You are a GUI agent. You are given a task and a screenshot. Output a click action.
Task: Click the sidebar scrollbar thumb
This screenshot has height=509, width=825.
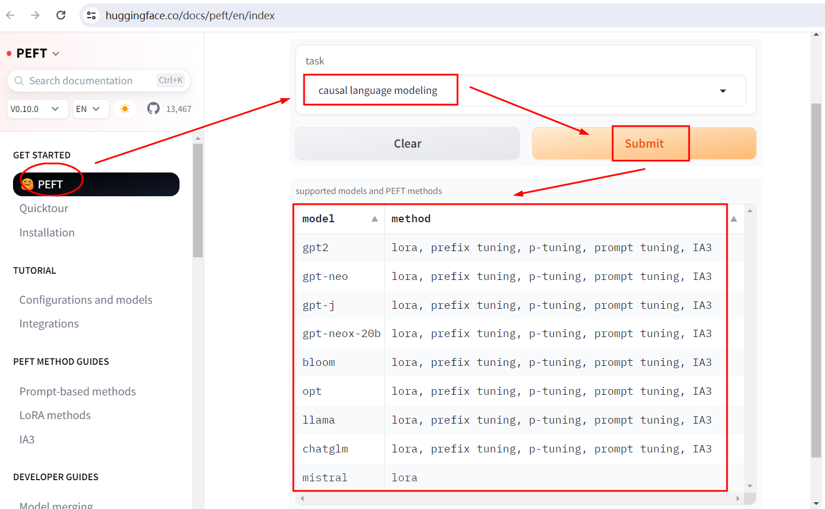(x=198, y=200)
